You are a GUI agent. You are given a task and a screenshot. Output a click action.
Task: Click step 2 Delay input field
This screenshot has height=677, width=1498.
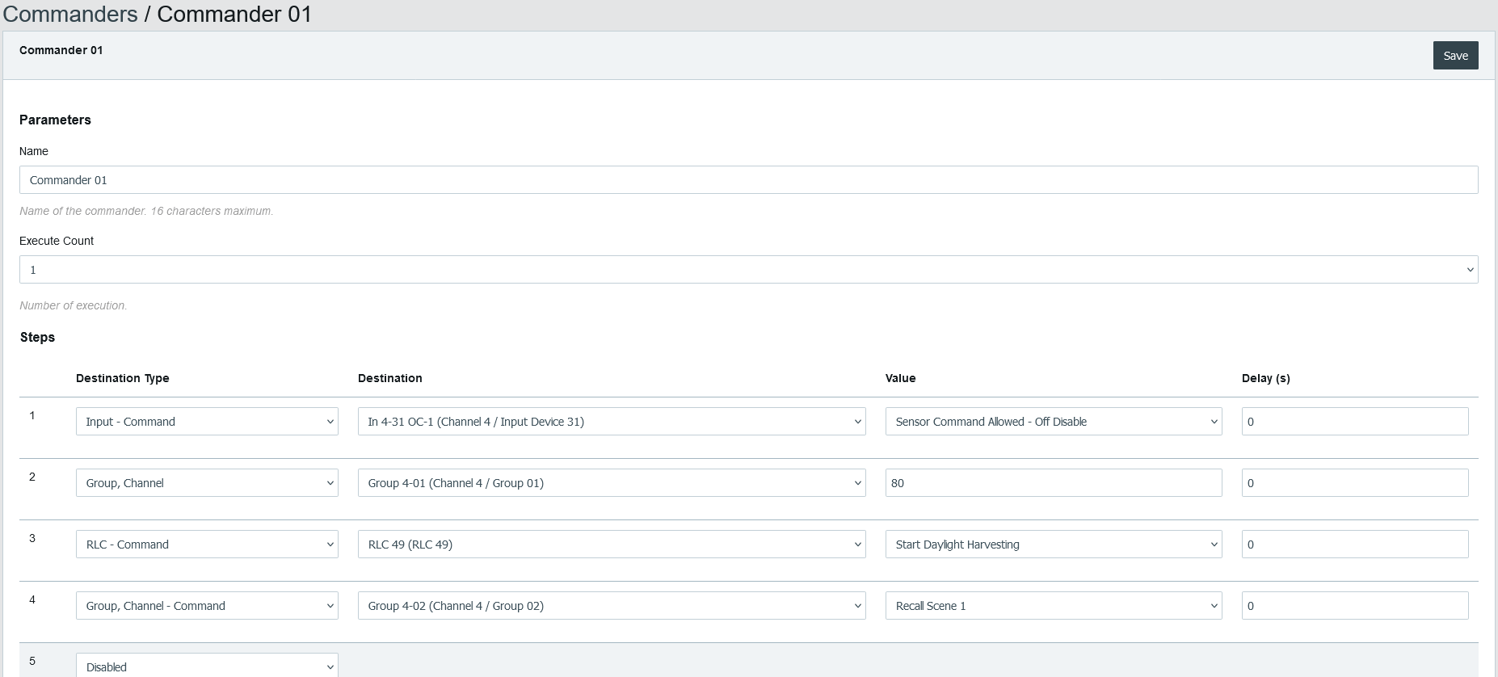tap(1354, 483)
